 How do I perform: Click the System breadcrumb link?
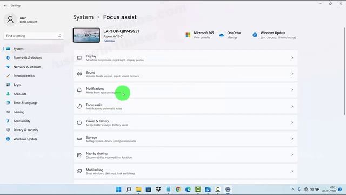[x=83, y=17]
